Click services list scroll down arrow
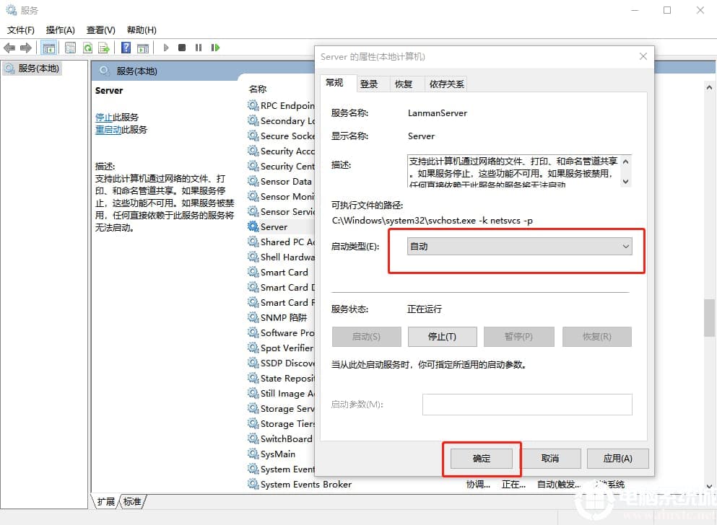 pyautogui.click(x=709, y=486)
